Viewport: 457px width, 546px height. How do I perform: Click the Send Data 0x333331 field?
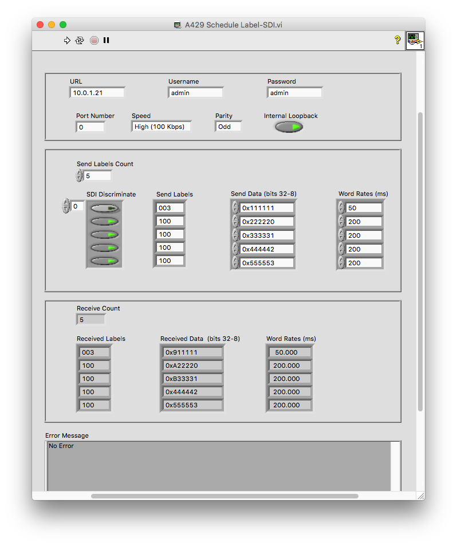coord(267,235)
